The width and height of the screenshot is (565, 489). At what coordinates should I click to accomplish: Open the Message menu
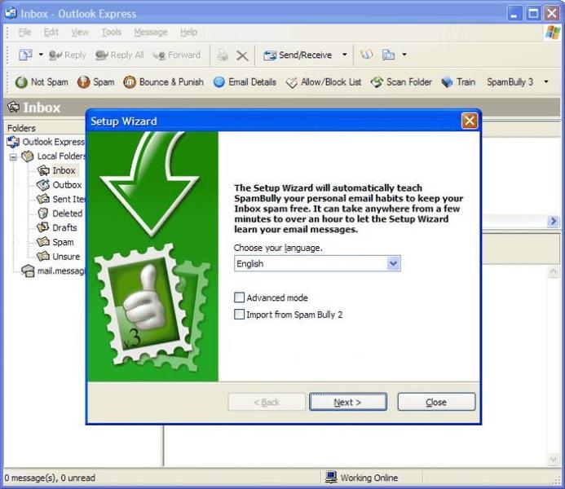pyautogui.click(x=150, y=33)
